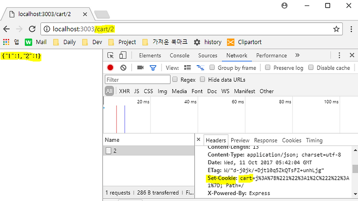This screenshot has height=201, width=358.
Task: Open the Dev bookmarks folder
Action: 92,42
